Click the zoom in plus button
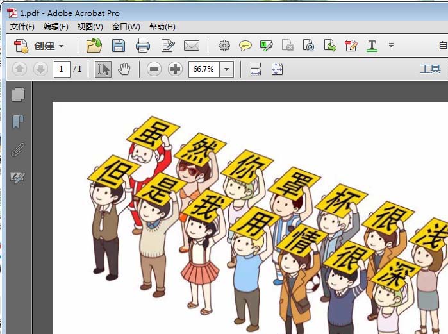Screen dimensions: 448x334 (x=175, y=69)
